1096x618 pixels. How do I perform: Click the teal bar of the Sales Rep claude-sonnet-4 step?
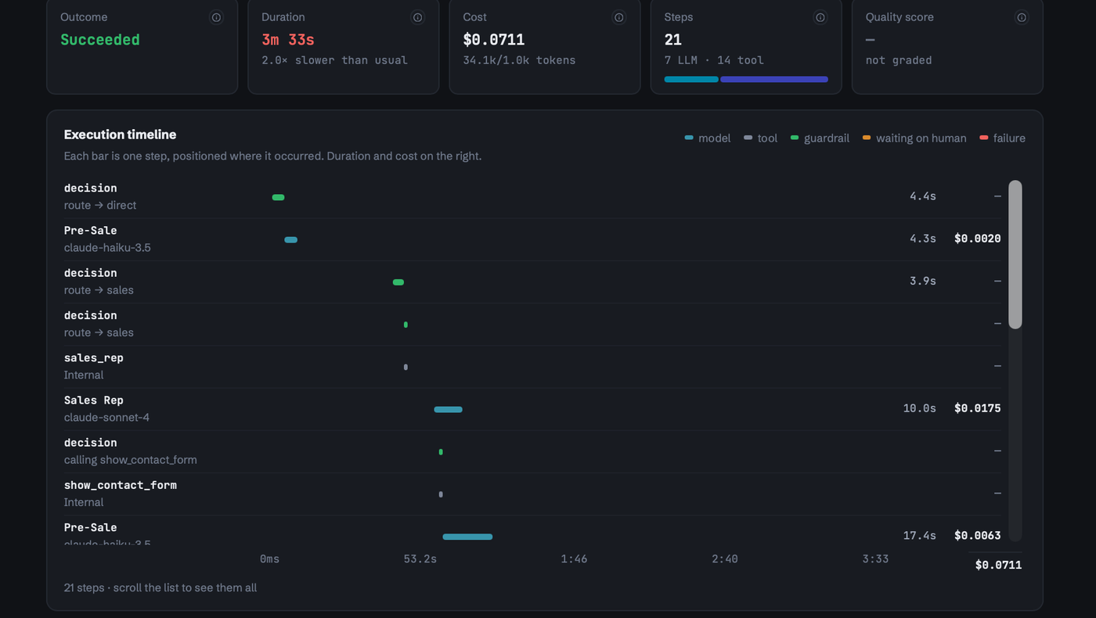(x=449, y=409)
